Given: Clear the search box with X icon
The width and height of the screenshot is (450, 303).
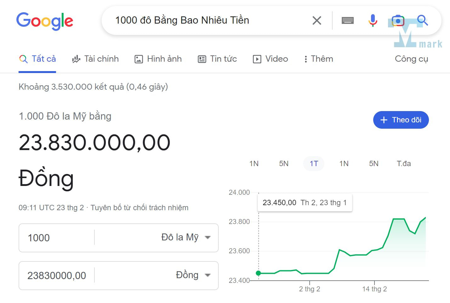Looking at the screenshot, I should point(317,21).
